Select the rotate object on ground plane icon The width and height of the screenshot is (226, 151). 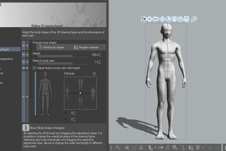181,19
